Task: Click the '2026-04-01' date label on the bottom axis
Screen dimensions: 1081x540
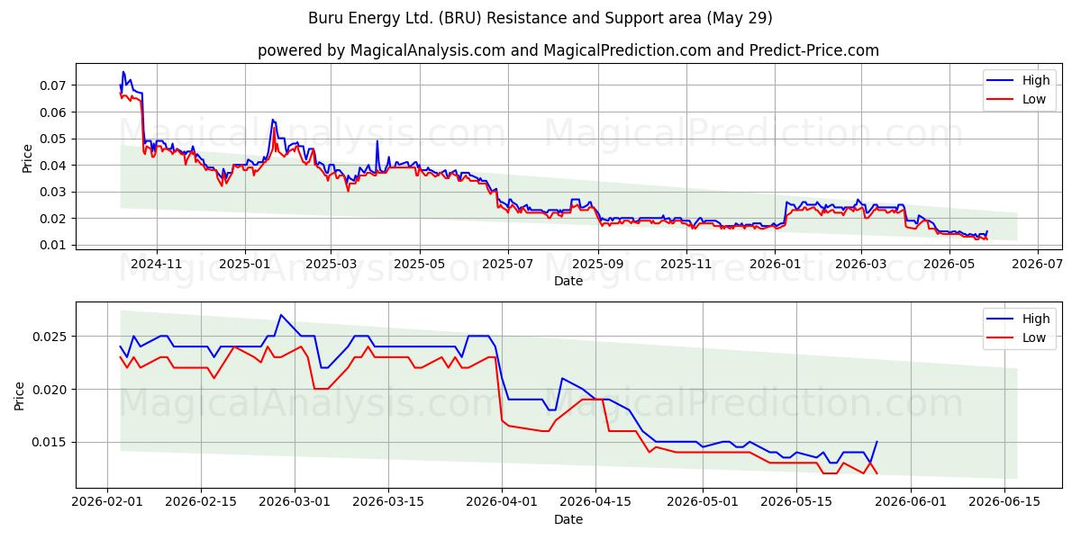Action: pos(502,502)
